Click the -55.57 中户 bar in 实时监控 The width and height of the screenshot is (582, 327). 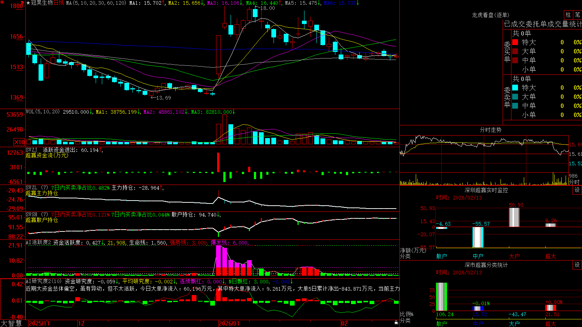(x=478, y=237)
